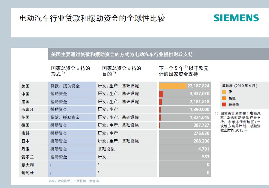The width and height of the screenshot is (269, 188).
Task: Click the red 异常低 legend swatch
Action: tap(224, 104)
